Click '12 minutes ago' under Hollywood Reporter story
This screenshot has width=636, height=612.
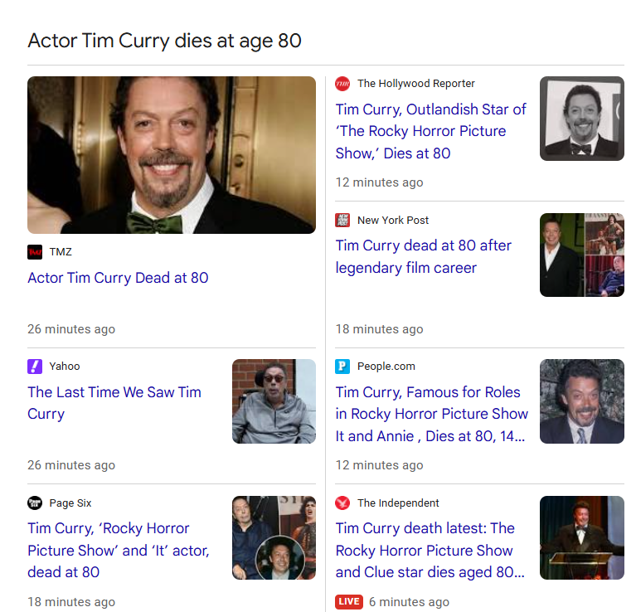[379, 182]
